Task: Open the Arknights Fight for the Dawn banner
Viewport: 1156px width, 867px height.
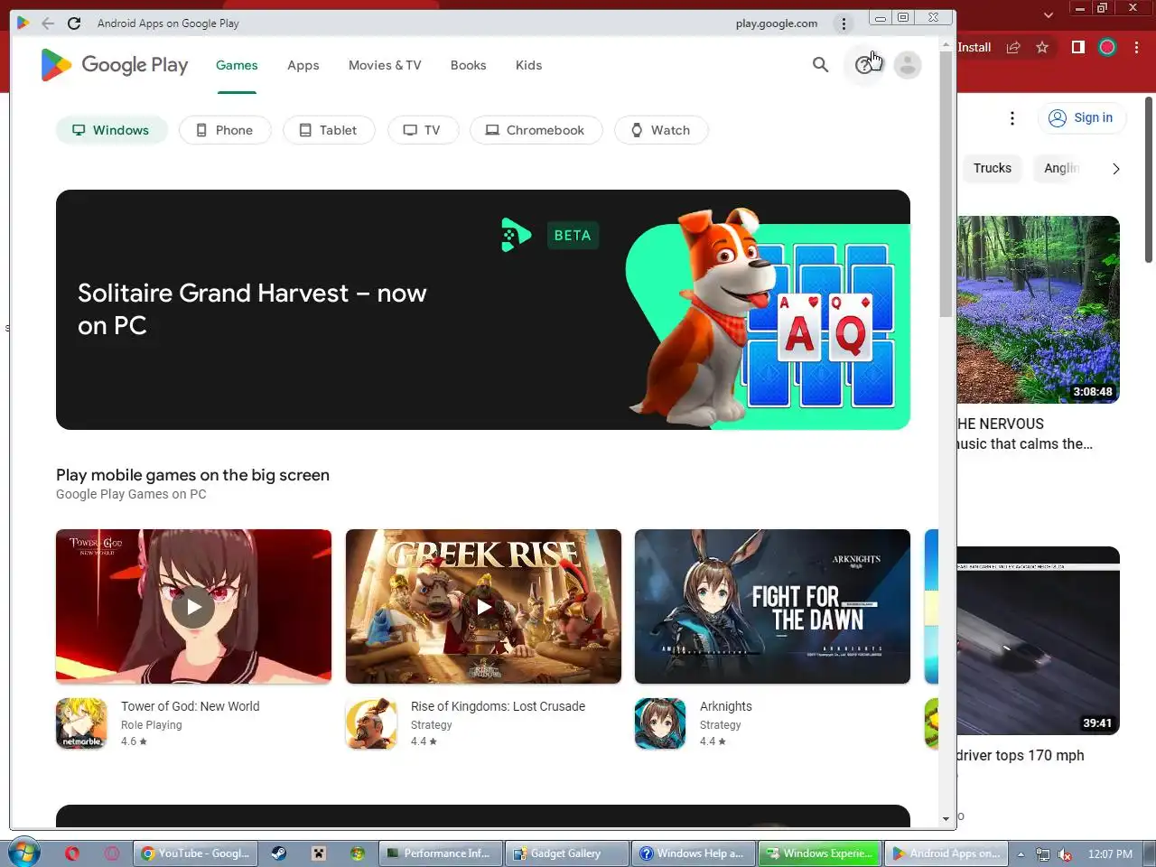Action: [772, 606]
